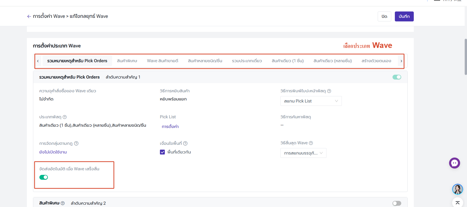Open the การสแกนบรรจุภั... dropdown
This screenshot has width=467, height=207.
tap(303, 153)
